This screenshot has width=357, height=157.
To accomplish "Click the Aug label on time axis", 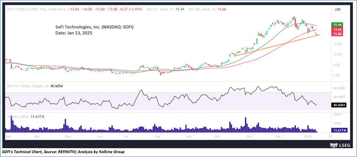I will (157, 137).
